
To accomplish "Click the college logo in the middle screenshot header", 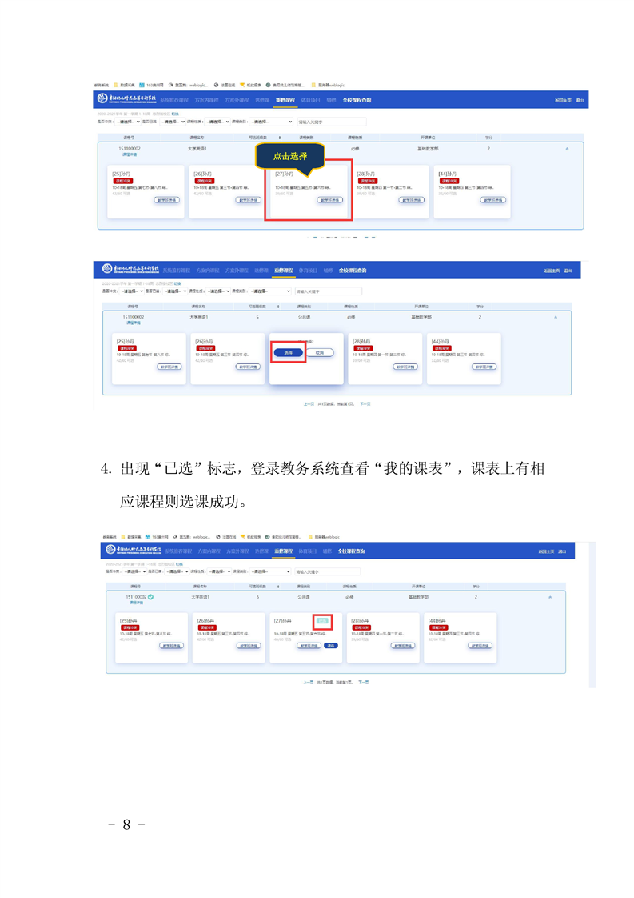I will pyautogui.click(x=127, y=270).
